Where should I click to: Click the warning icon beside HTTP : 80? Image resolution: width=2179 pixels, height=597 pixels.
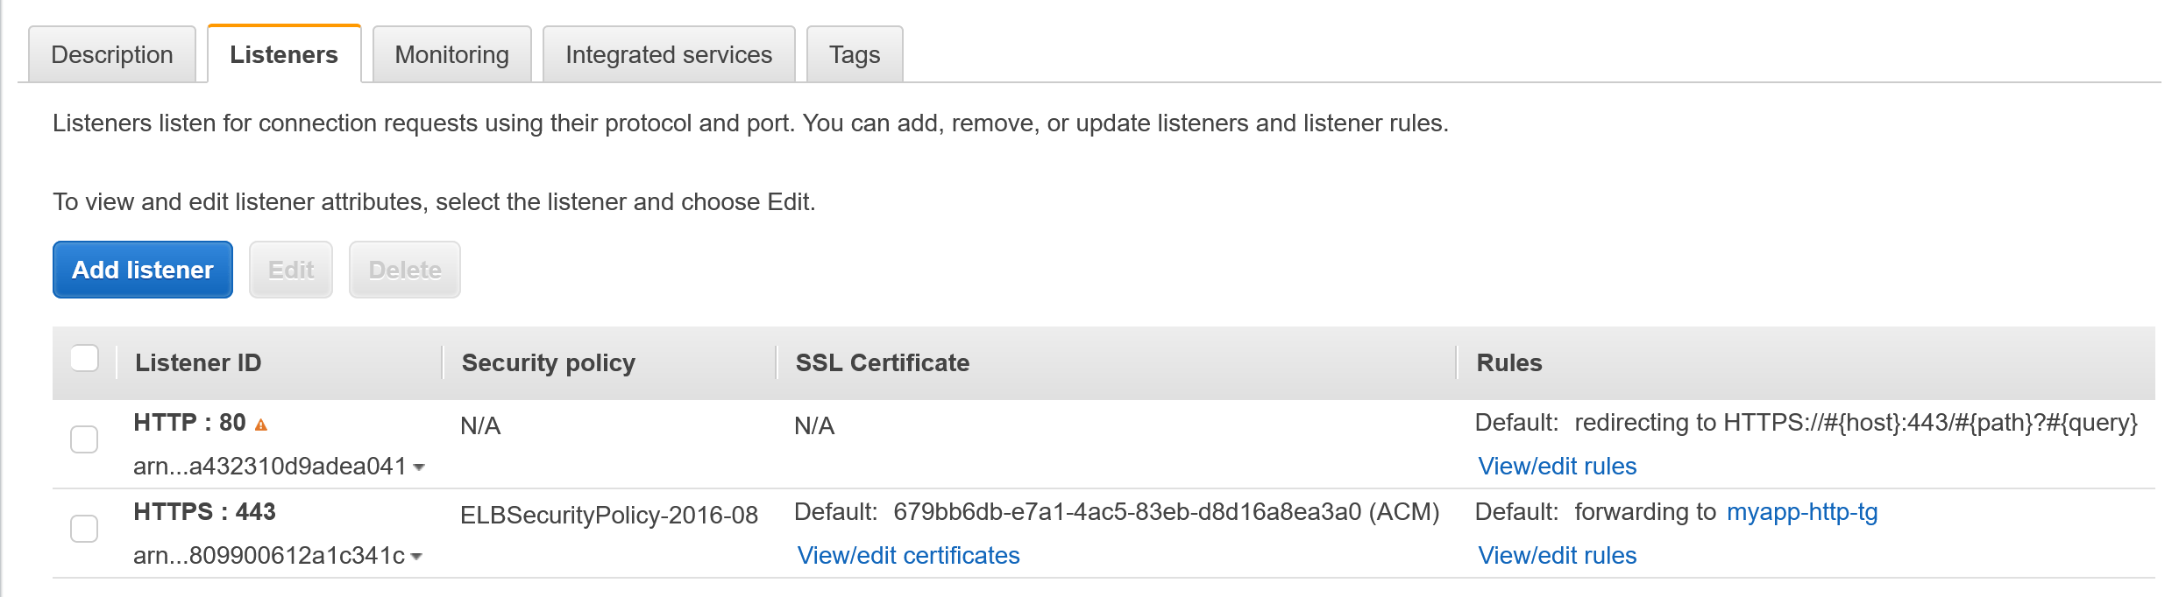[x=259, y=423]
